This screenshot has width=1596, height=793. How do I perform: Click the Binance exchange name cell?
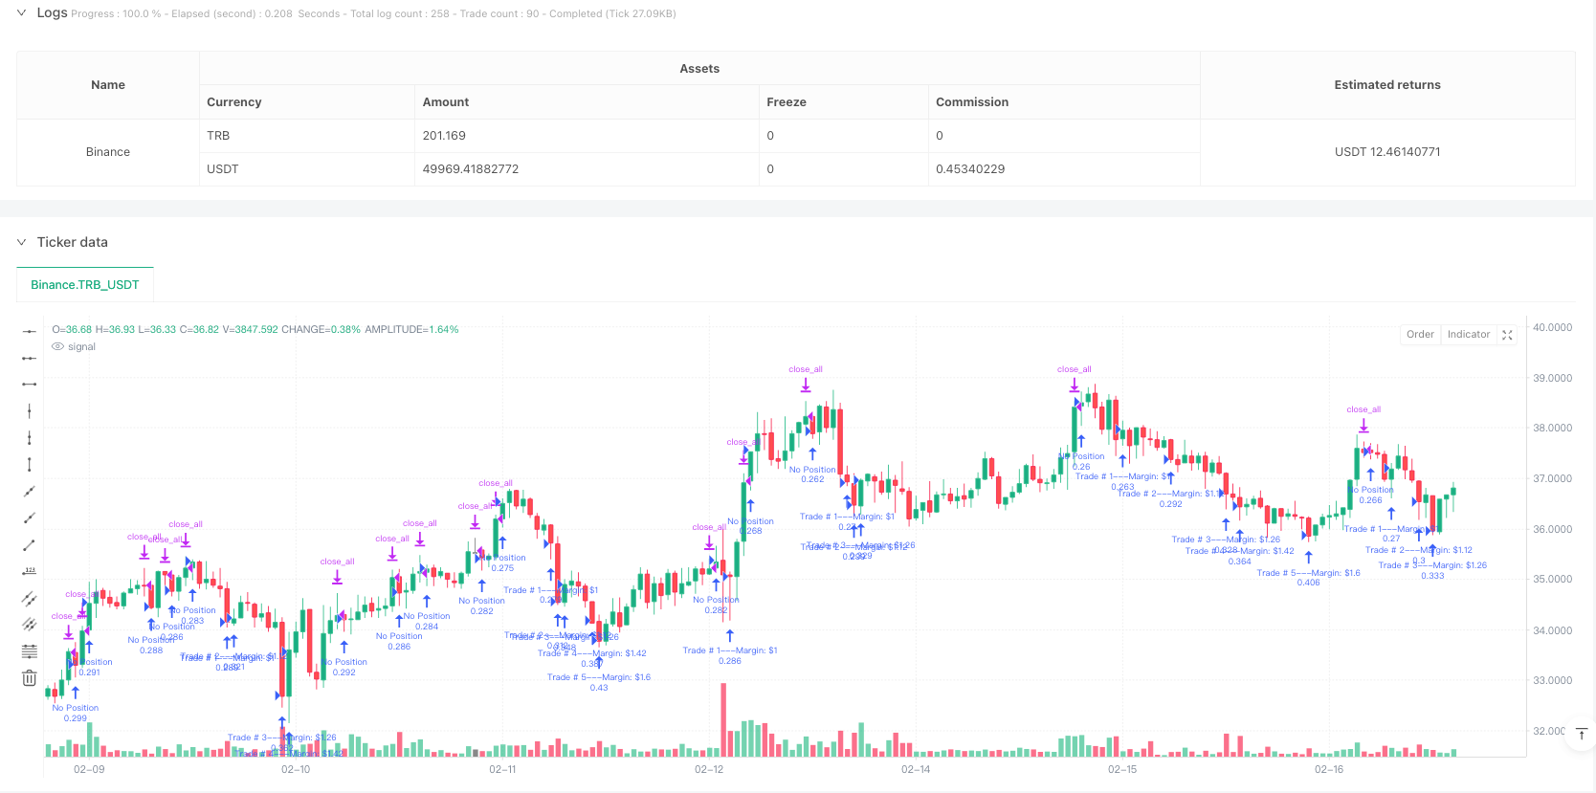coord(108,152)
